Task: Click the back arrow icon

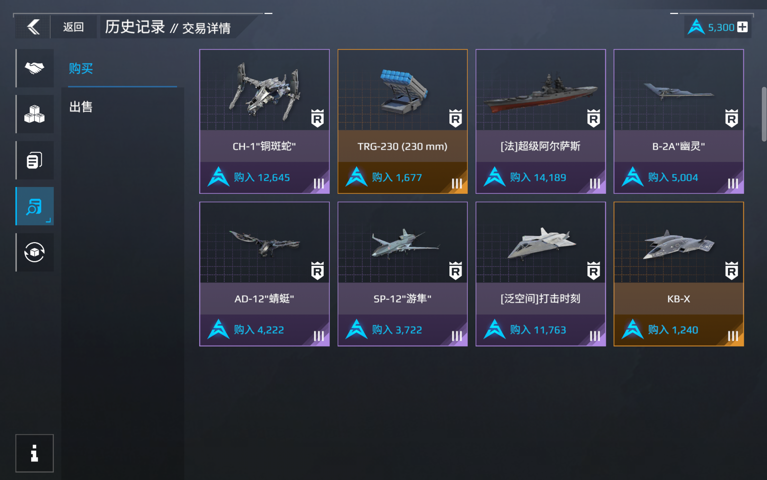Action: click(33, 27)
